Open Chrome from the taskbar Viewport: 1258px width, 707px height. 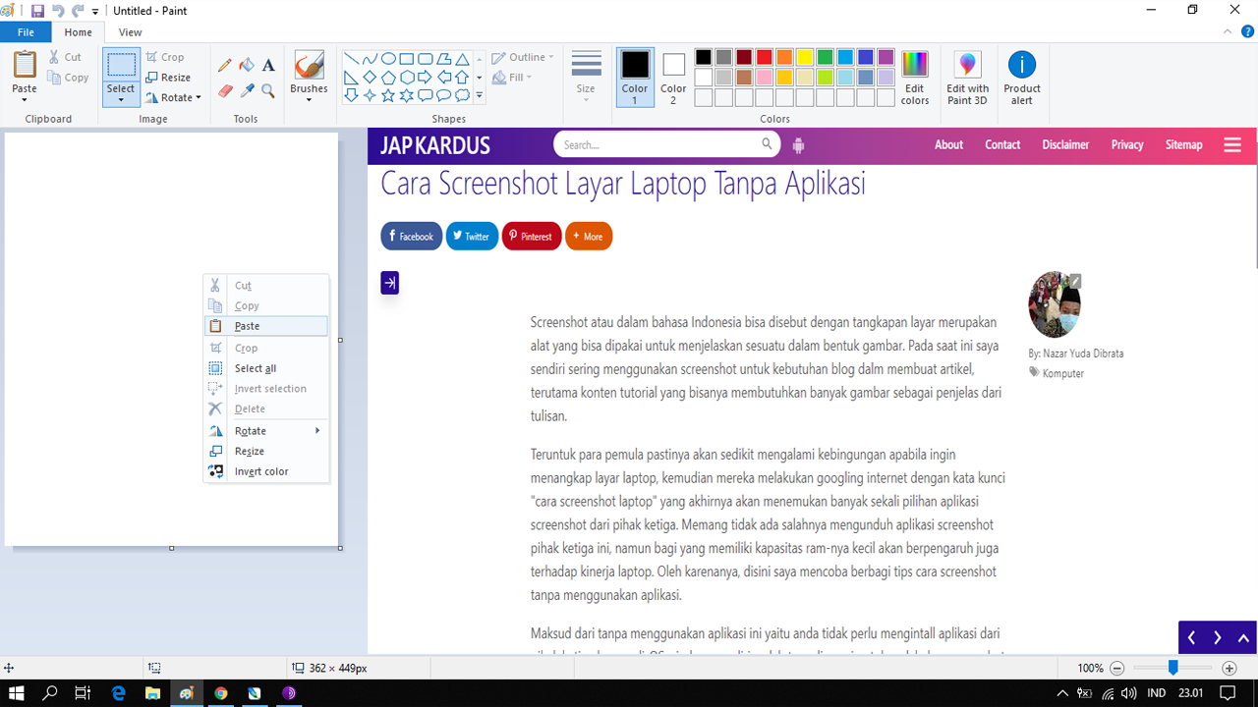[221, 692]
